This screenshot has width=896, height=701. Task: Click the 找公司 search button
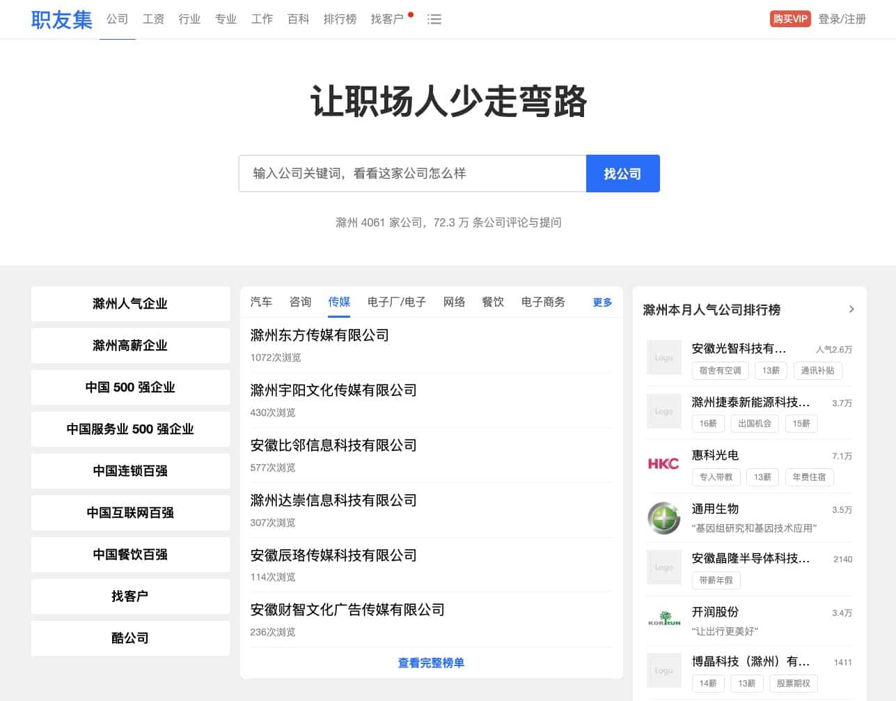[622, 174]
